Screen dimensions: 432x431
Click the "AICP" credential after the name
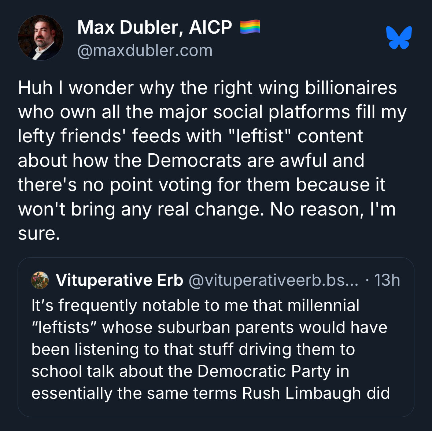210,27
